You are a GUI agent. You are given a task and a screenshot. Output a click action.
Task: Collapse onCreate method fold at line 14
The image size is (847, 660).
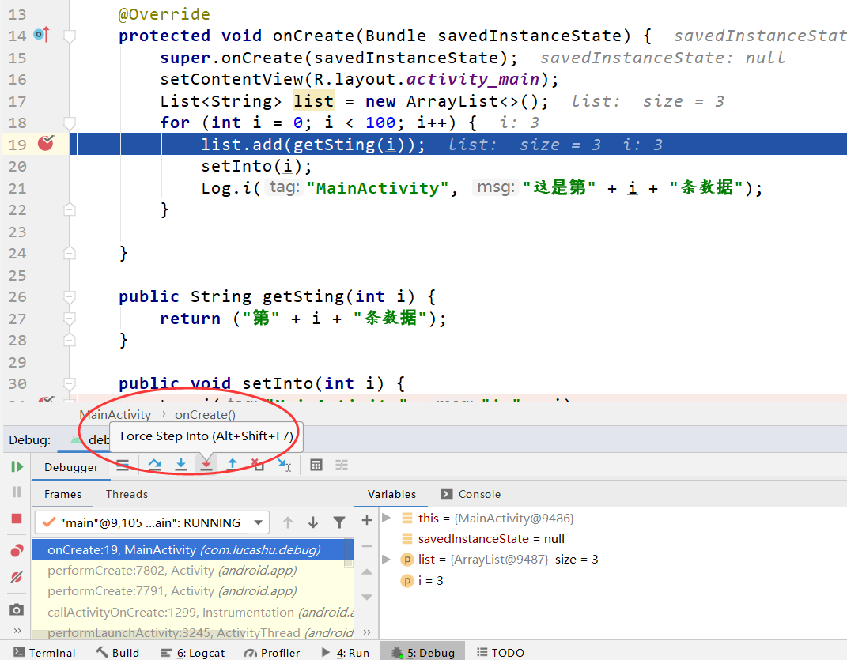tap(69, 36)
